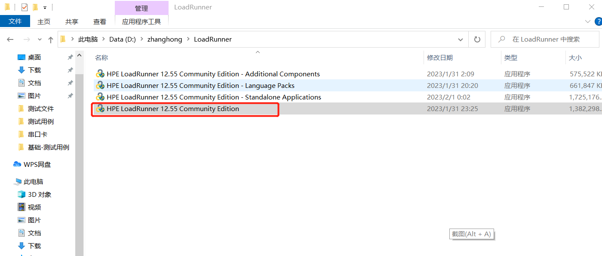Click the Properties checkmark icon in title bar
The height and width of the screenshot is (256, 602).
tap(25, 7)
